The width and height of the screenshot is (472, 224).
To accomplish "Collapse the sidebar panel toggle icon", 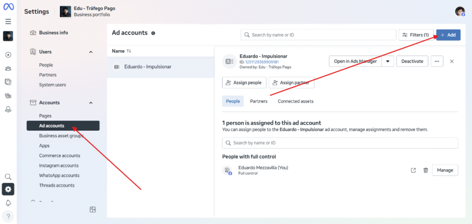I will pos(93,210).
